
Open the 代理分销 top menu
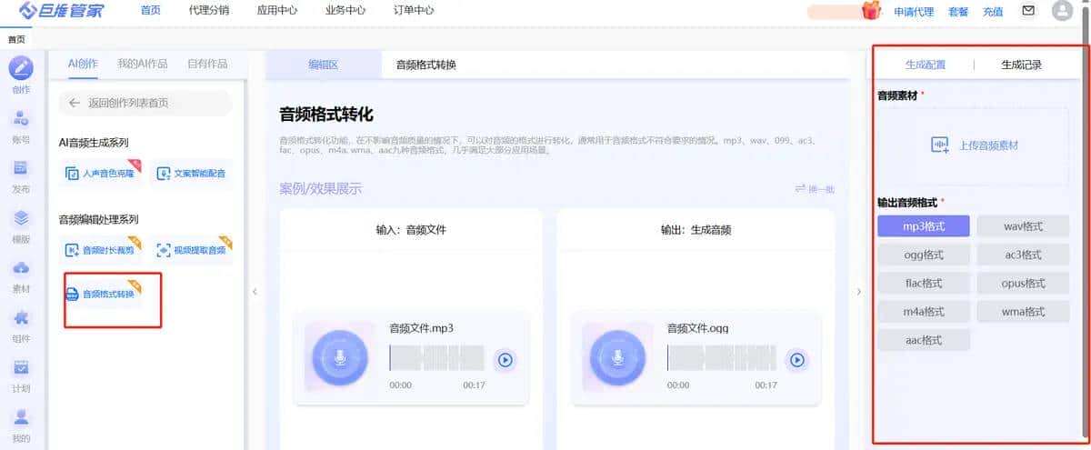(209, 11)
